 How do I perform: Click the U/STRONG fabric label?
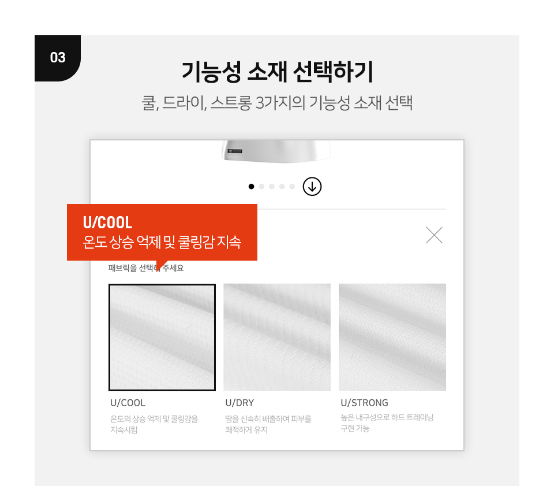(364, 403)
